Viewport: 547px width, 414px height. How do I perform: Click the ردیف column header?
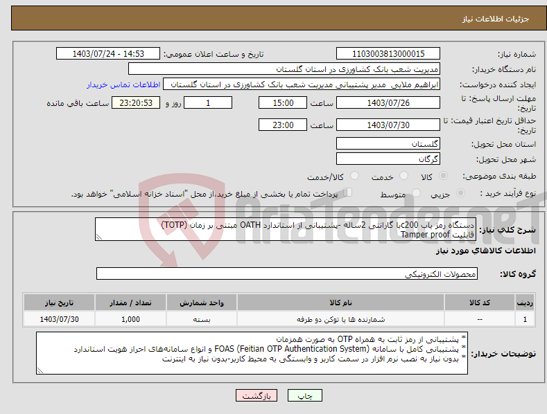pos(525,303)
